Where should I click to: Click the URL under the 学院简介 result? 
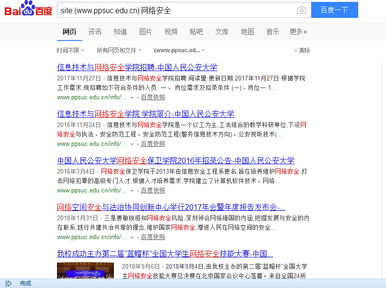pos(92,144)
